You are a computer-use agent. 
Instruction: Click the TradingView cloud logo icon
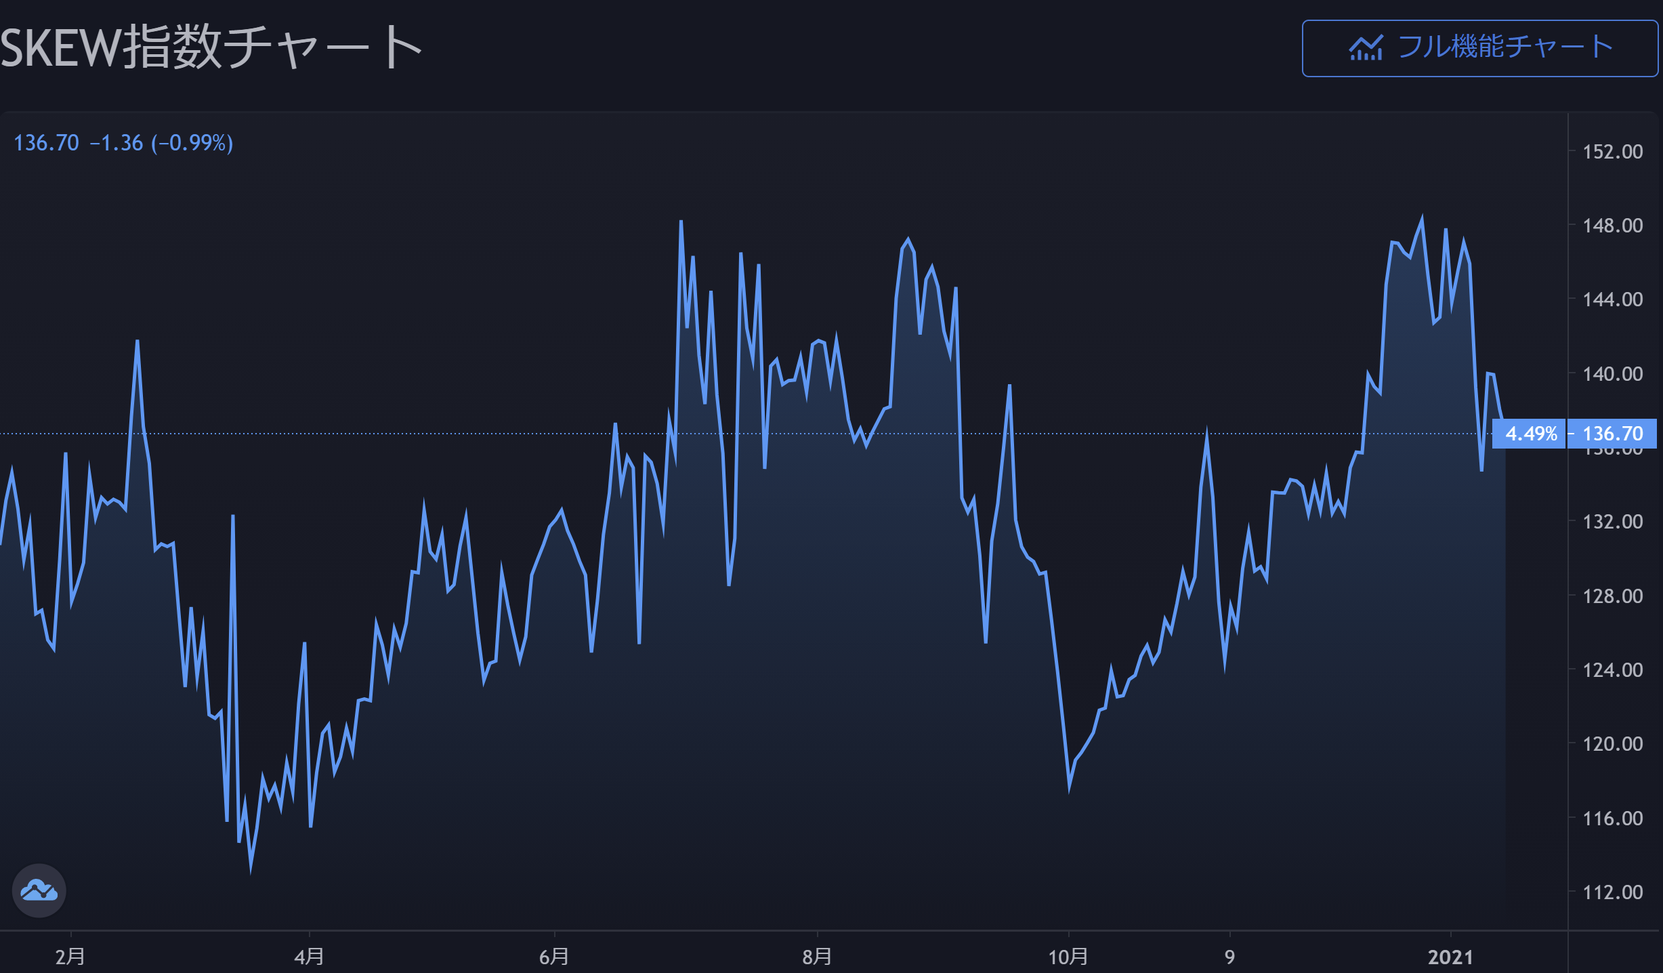[39, 890]
